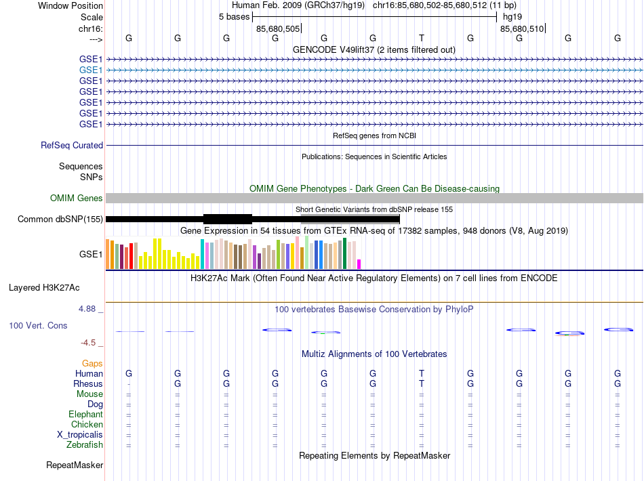The height and width of the screenshot is (481, 644).
Task: Click the Sequences publications track label
Action: (x=81, y=166)
